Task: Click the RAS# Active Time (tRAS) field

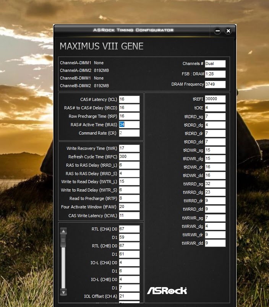Action: pyautogui.click(x=129, y=125)
